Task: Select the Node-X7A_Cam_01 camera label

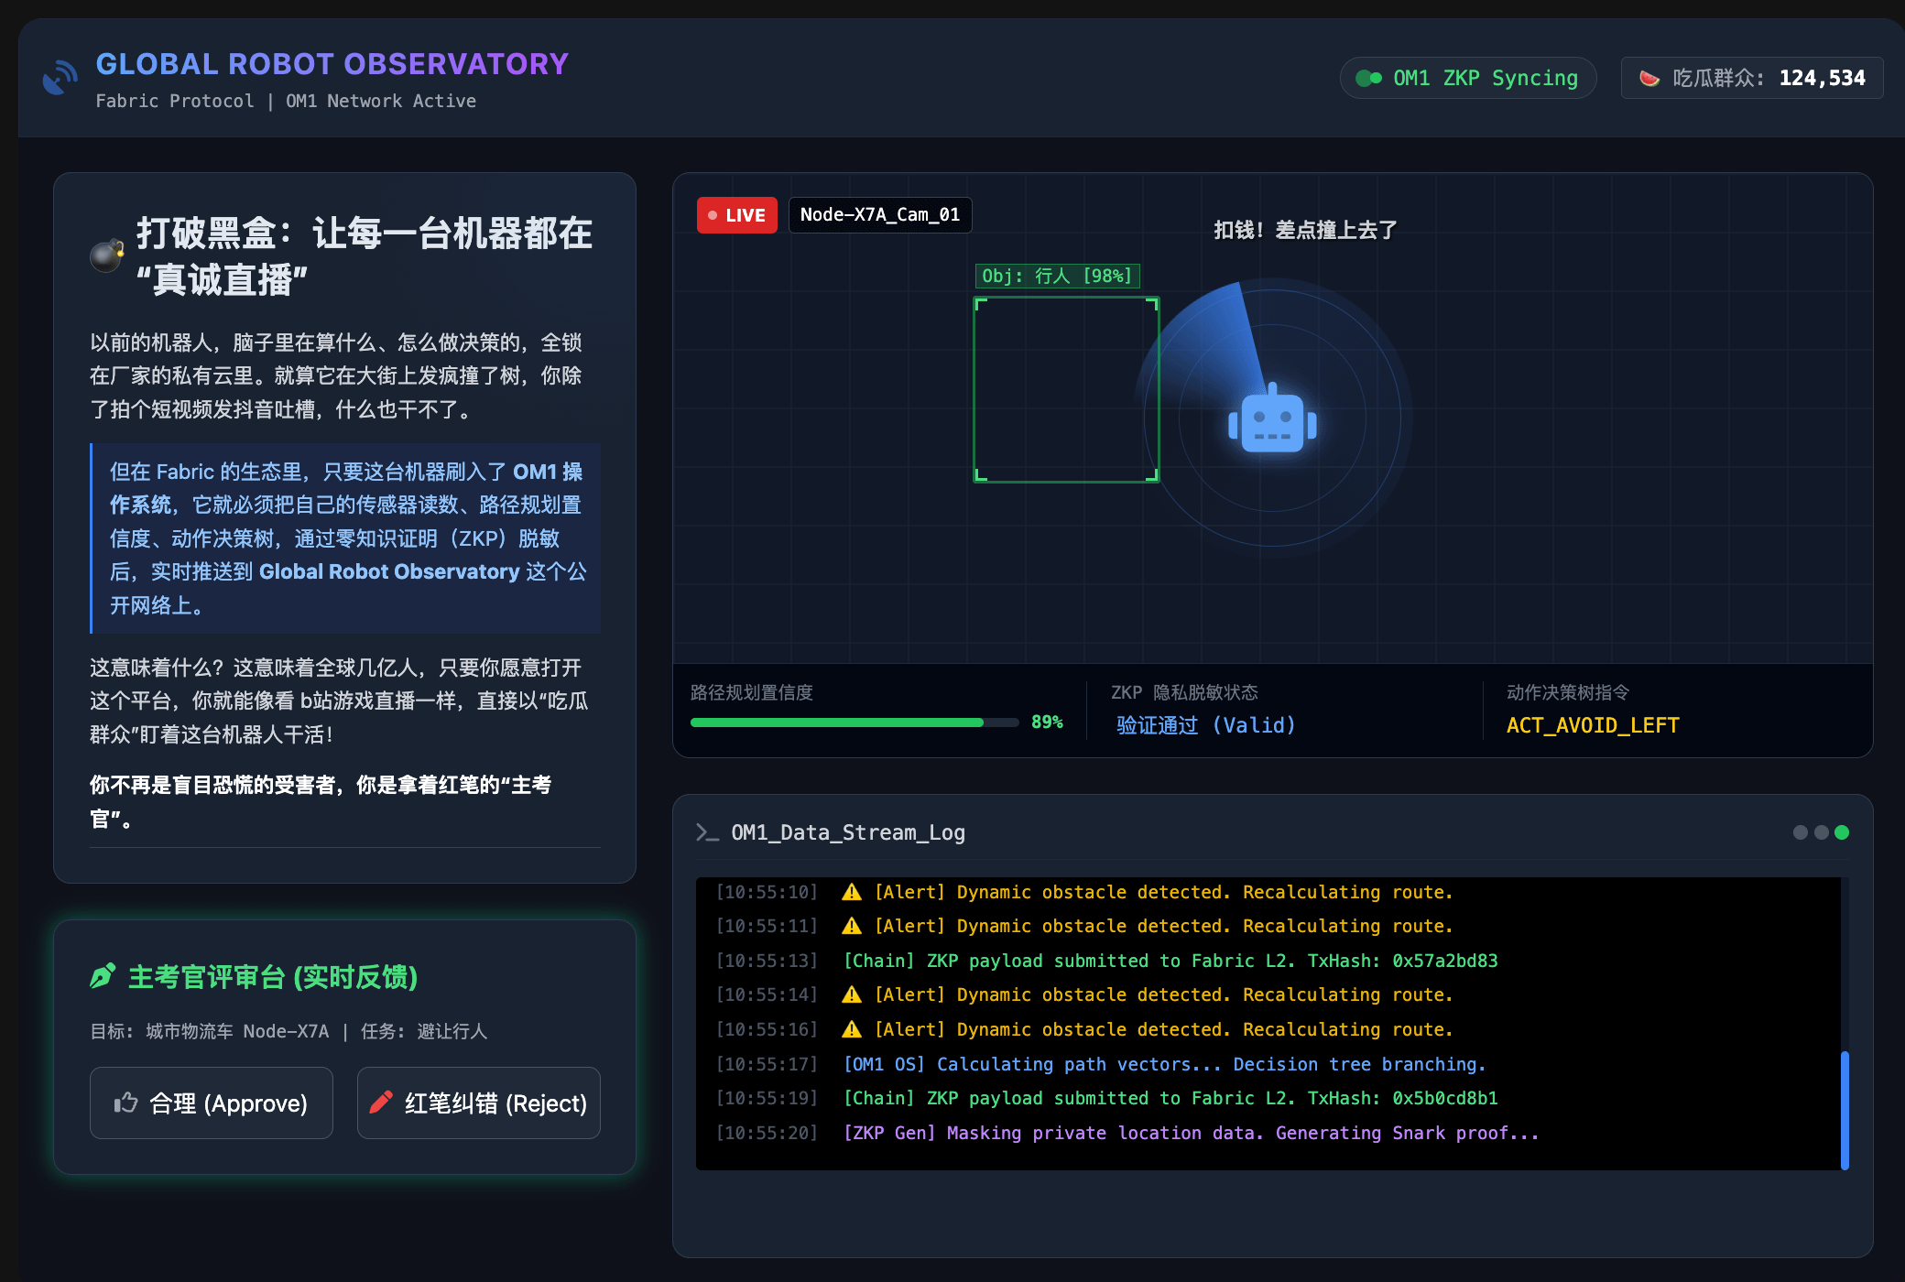Action: coord(879,215)
